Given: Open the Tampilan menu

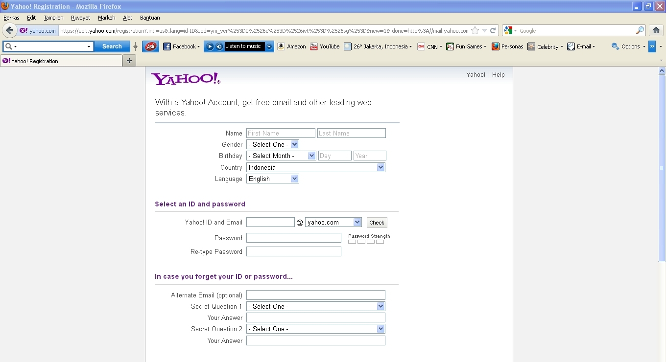Looking at the screenshot, I should point(53,18).
